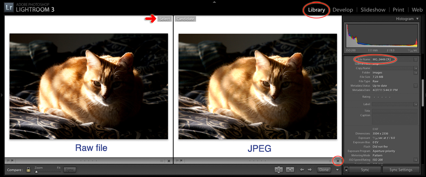Open the Print module
The image size is (426, 177).
399,10
